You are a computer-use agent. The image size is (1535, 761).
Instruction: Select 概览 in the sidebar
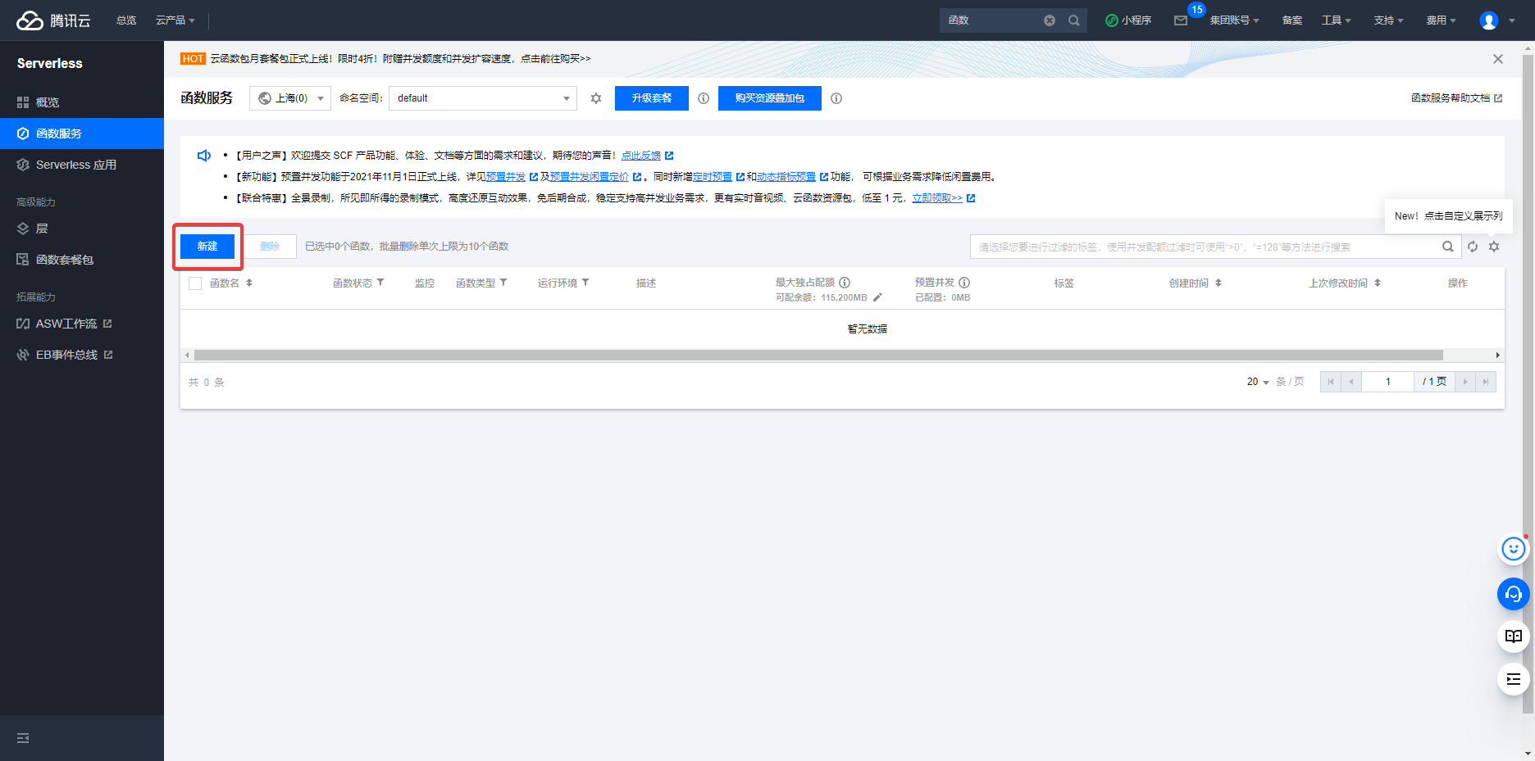coord(48,102)
